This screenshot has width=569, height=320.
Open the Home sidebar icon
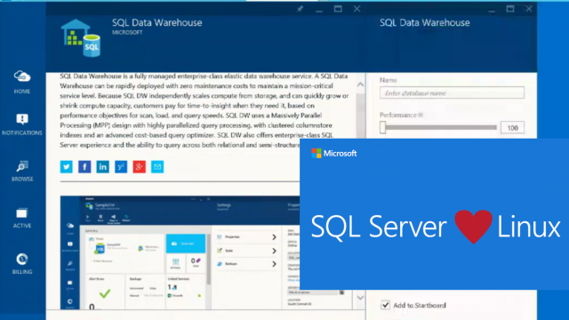[22, 82]
